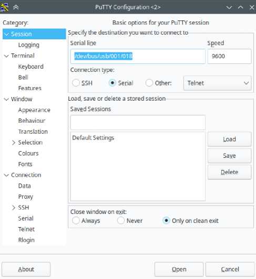The width and height of the screenshot is (256, 279).
Task: Expand the SSH category under Connection
Action: 14,208
